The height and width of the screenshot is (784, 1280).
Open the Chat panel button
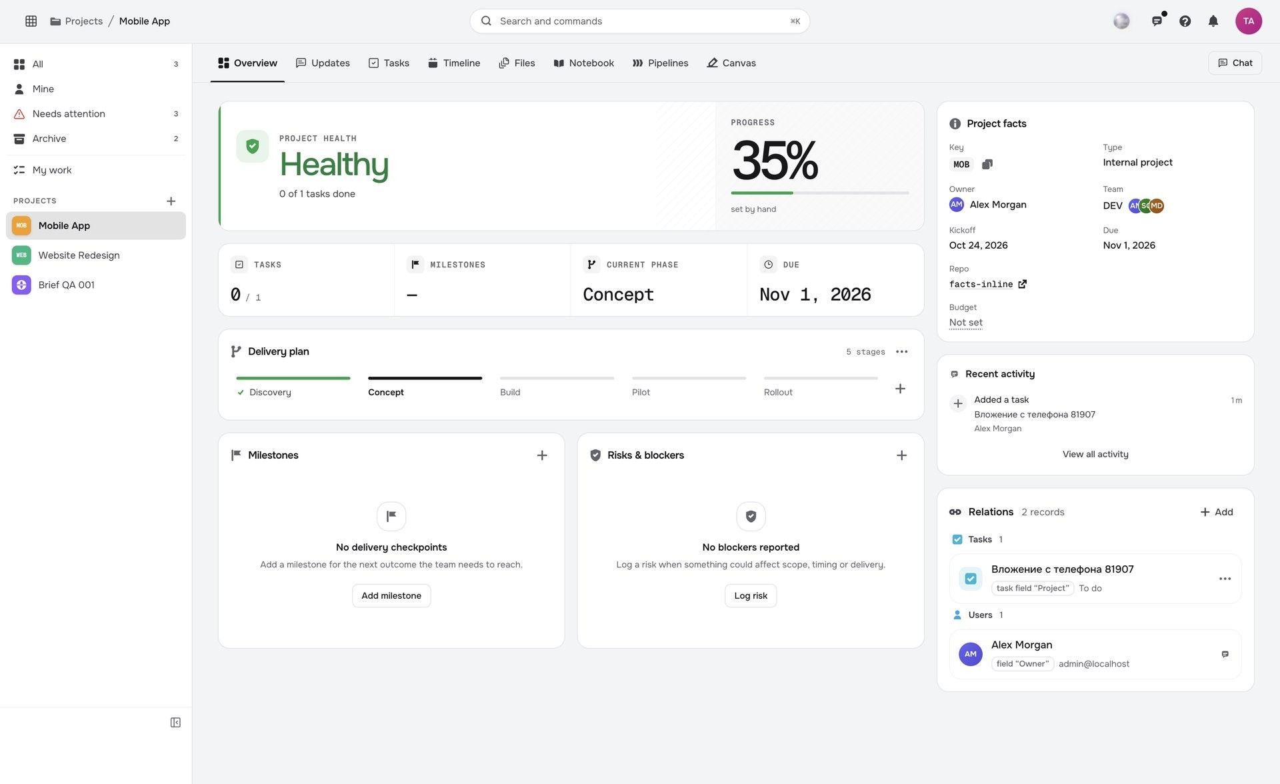[1235, 63]
